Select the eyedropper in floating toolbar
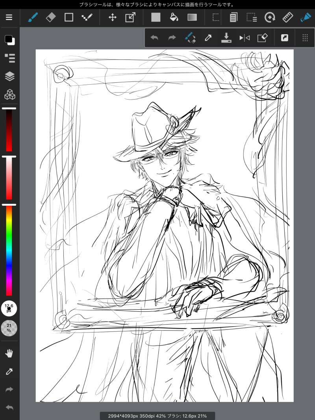Screen dimensions: 315x420 pos(208,38)
